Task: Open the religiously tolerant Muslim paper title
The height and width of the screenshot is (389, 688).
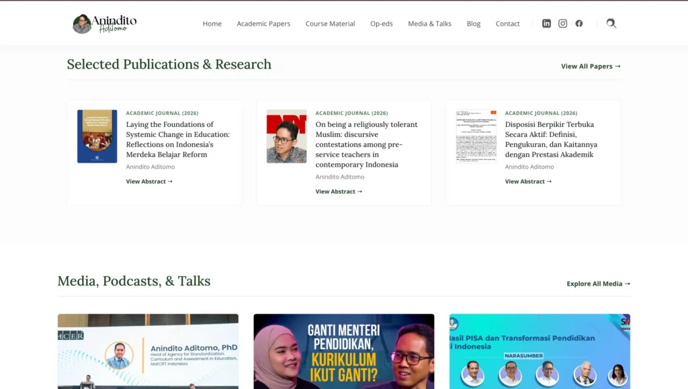Action: click(366, 144)
